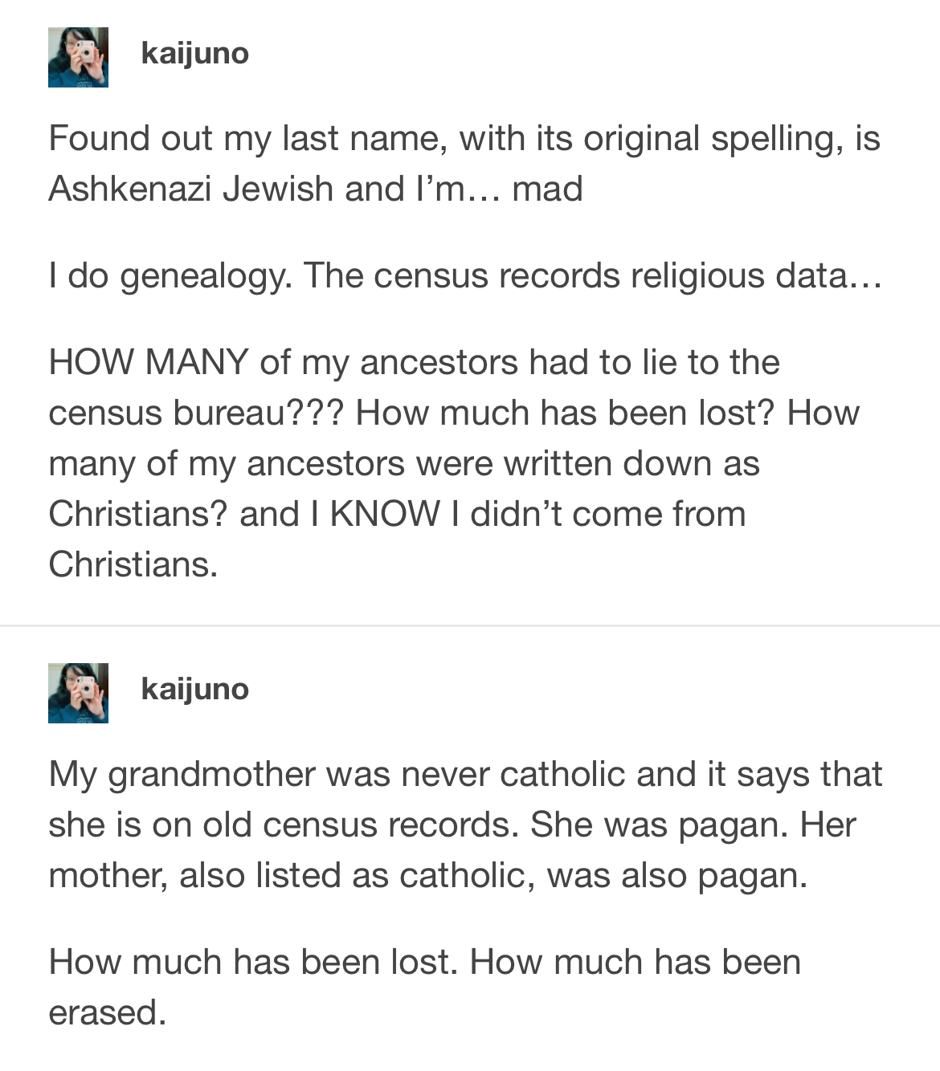Screen dimensions: 940x1071
Task: Click the paragraph starting "My grandmother was never catholic"
Action: pos(465,825)
